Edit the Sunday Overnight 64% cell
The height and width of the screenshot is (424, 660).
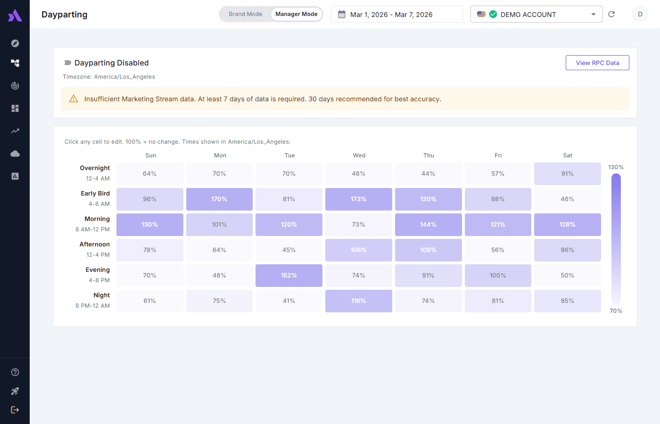(x=150, y=174)
